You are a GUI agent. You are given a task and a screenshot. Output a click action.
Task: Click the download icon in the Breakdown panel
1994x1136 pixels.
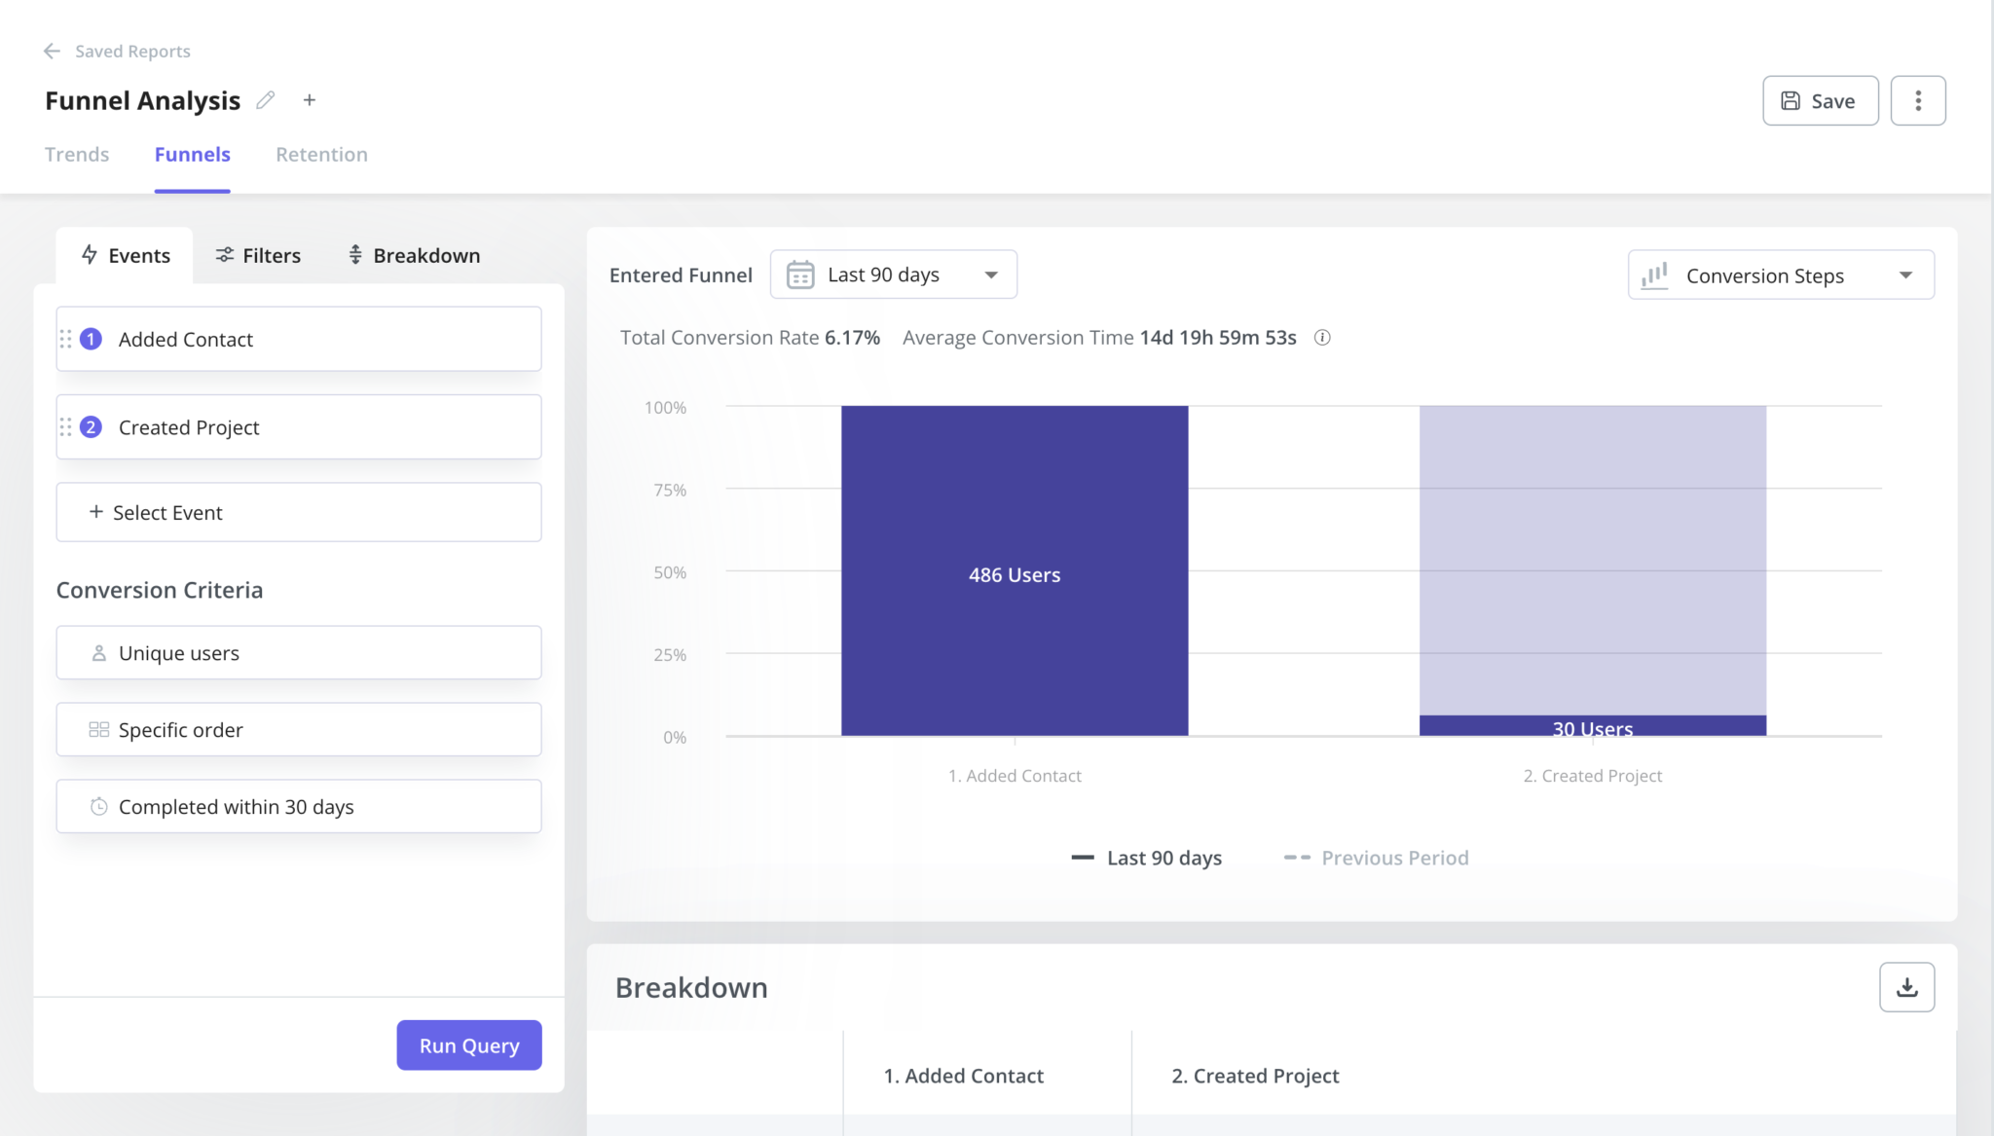[1906, 986]
